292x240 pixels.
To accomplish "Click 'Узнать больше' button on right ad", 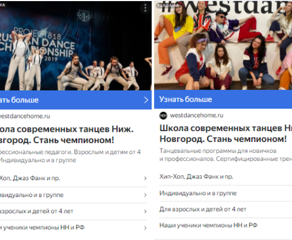I will tap(223, 100).
